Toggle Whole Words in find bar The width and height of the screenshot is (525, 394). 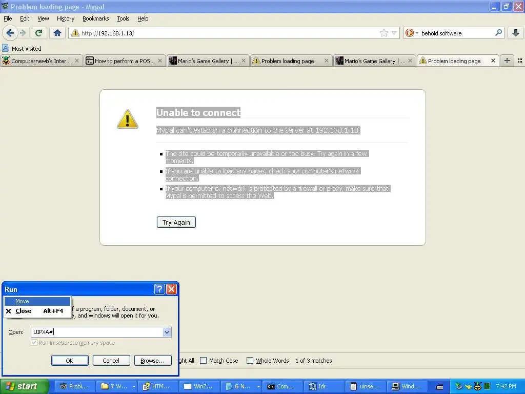click(x=250, y=361)
